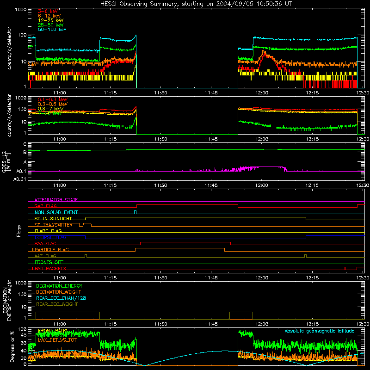Select the SC_IN_SUNLIGHT flag label
Viewport: 370px width, 370px height.
click(x=53, y=218)
